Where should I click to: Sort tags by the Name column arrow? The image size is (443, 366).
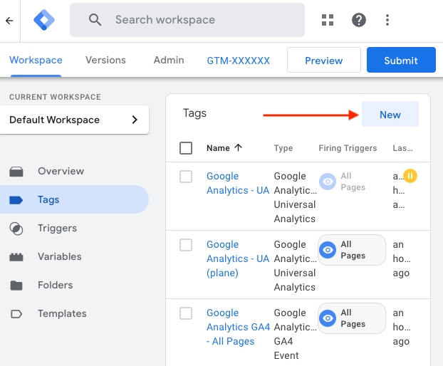[238, 148]
